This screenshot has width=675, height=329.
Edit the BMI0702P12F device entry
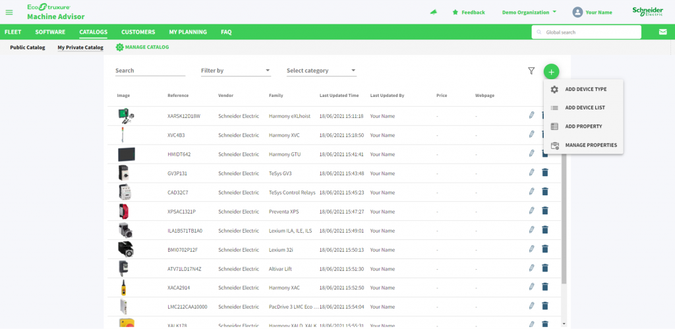point(532,249)
